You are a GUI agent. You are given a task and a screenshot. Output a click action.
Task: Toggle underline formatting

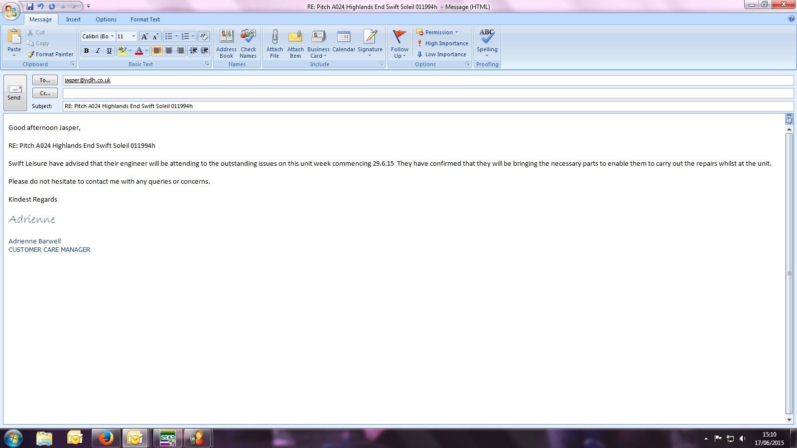point(109,50)
